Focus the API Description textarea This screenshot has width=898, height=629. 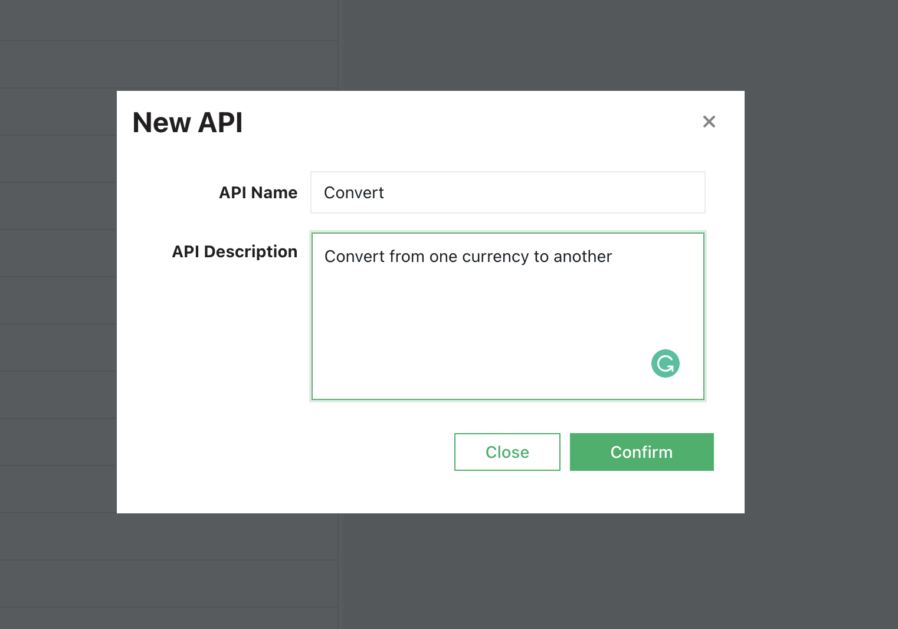507,316
